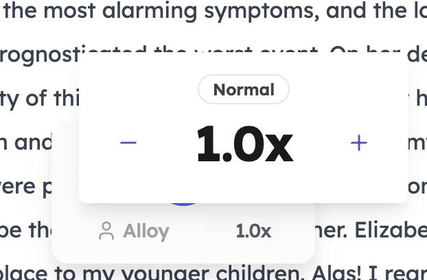The width and height of the screenshot is (427, 280).
Task: Click the word "Elizabe" in the passage
Action: coord(391,231)
